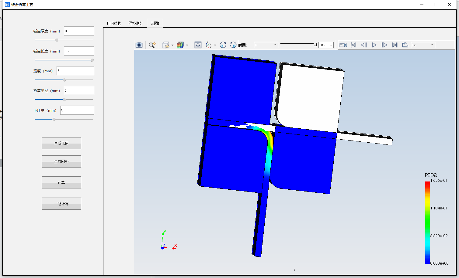The width and height of the screenshot is (459, 278).
Task: Click the legend value 1.104e-01
Action: click(439, 208)
